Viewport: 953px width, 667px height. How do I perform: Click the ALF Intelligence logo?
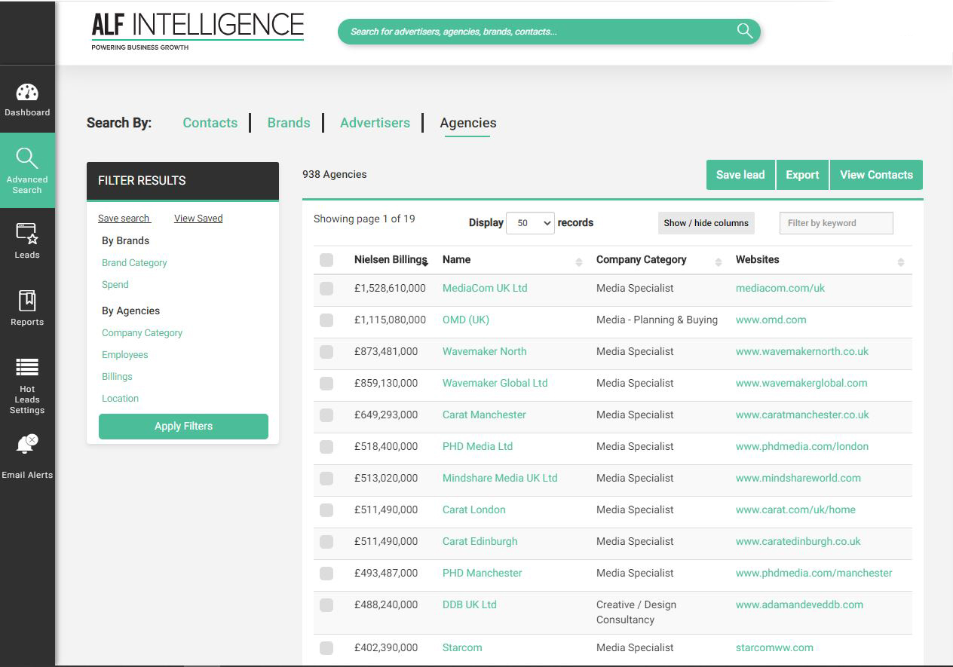coord(198,31)
